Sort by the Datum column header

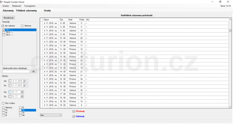(50, 20)
